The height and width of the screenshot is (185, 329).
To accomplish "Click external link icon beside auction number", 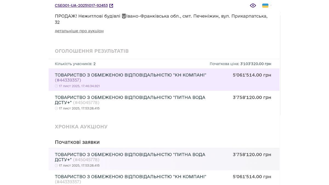I will (111, 5).
